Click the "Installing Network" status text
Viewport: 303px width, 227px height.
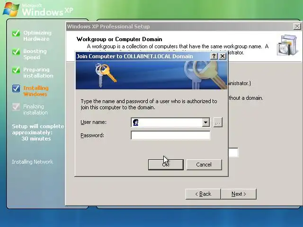click(x=33, y=162)
